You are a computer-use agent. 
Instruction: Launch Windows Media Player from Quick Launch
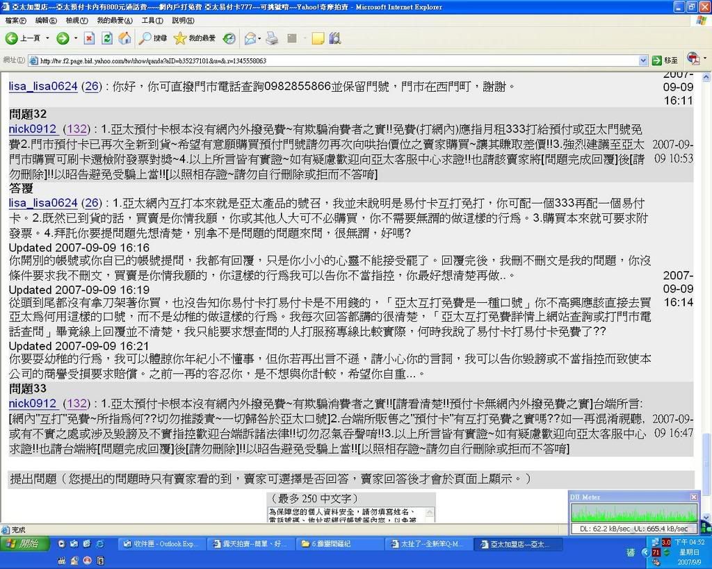(62, 543)
